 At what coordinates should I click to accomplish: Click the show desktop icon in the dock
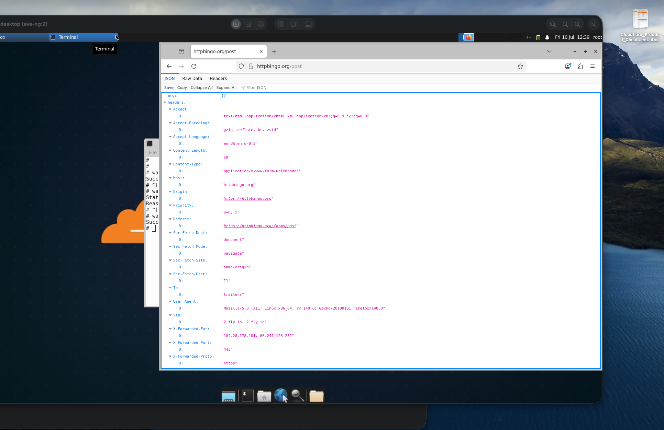coord(228,396)
